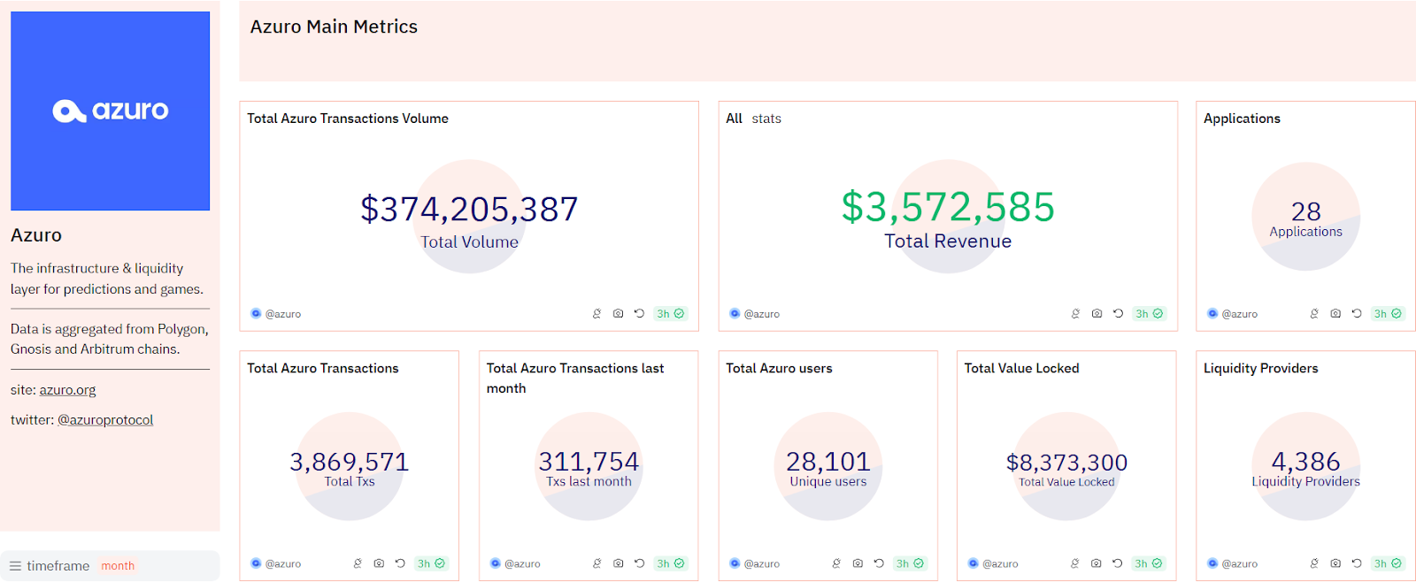1416x582 pixels.
Task: Capture a screenshot of the Applications card
Action: click(x=1336, y=314)
